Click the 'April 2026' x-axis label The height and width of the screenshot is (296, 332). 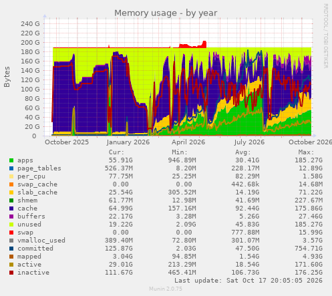[x=188, y=142]
